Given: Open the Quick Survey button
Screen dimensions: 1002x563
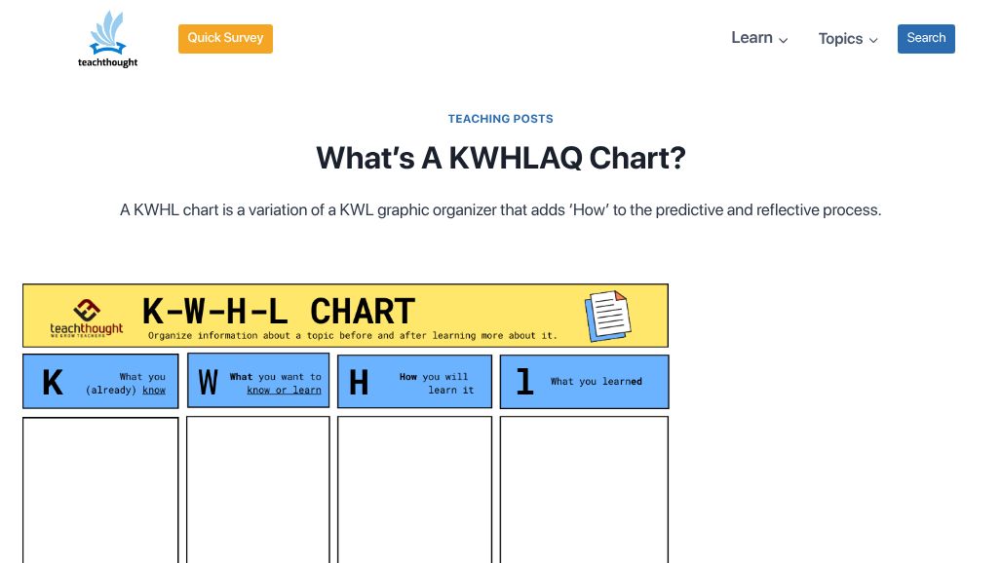Looking at the screenshot, I should click(225, 39).
